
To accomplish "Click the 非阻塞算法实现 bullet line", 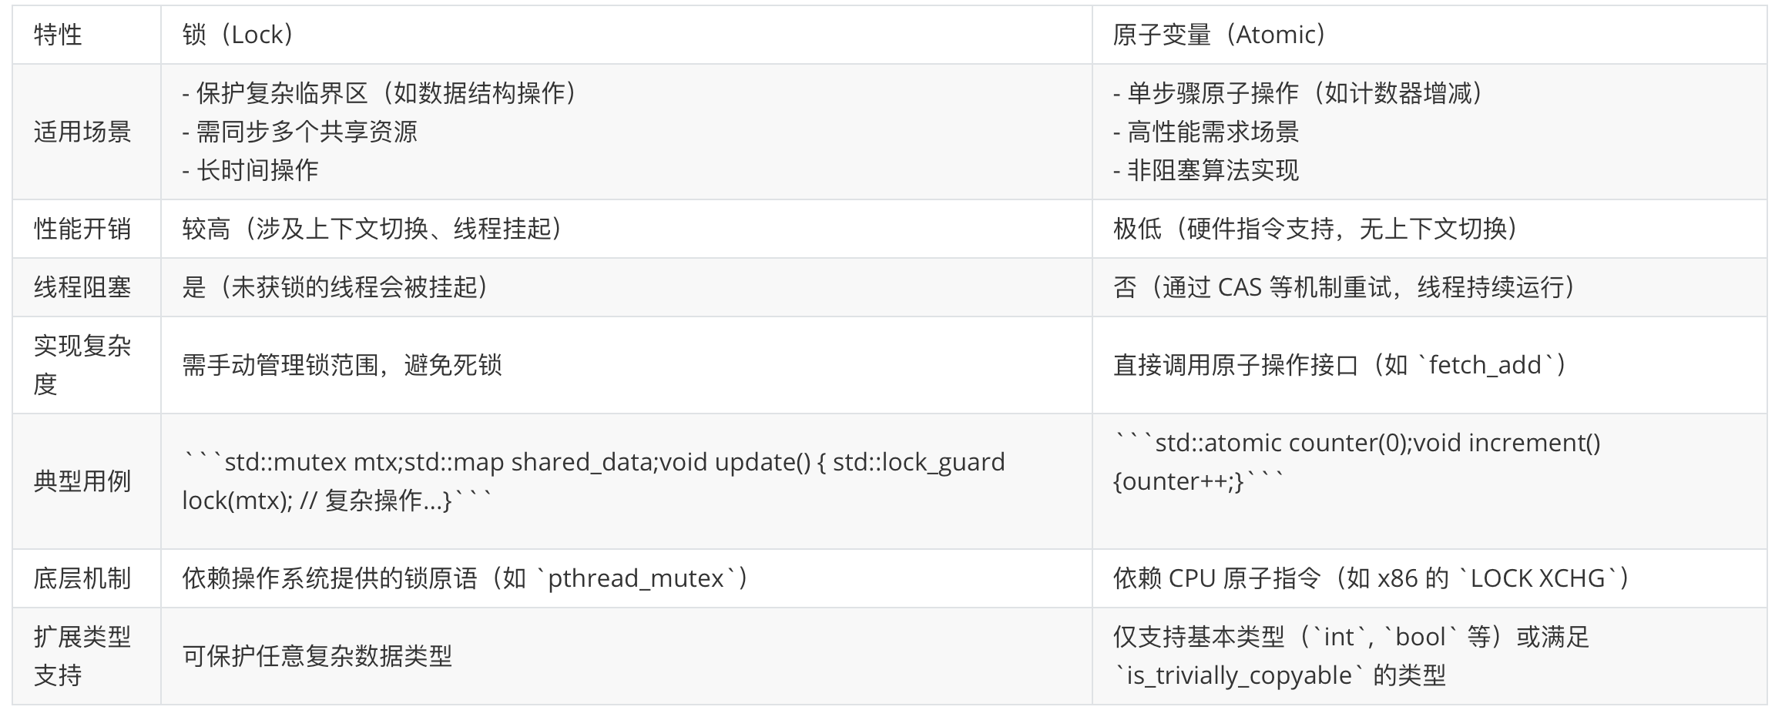I will tap(1206, 170).
